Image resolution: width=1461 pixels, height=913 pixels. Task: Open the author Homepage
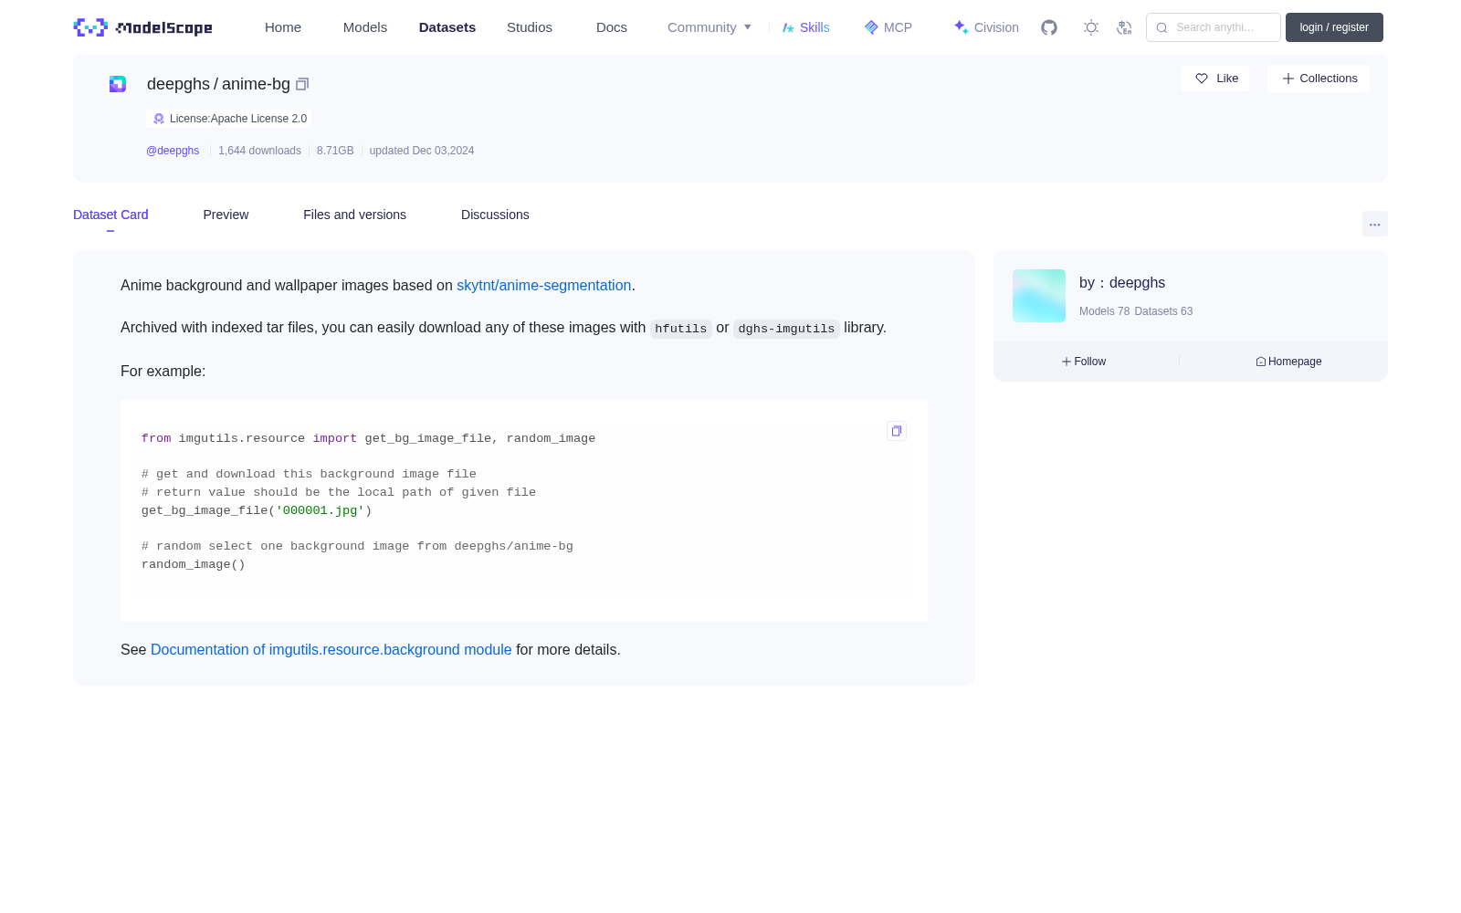pos(1288,362)
